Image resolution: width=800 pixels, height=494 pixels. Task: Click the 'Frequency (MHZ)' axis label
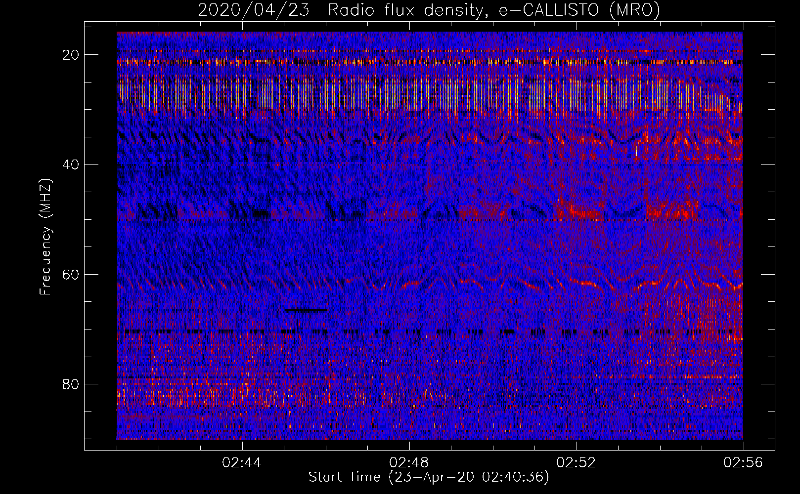pyautogui.click(x=45, y=237)
